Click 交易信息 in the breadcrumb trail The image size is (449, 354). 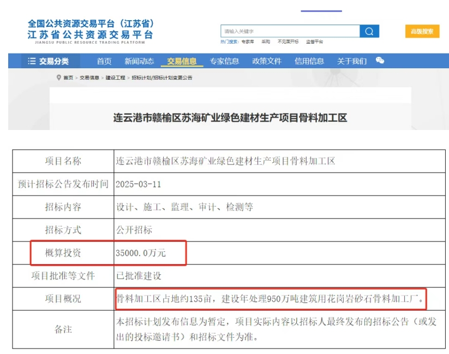pyautogui.click(x=89, y=78)
